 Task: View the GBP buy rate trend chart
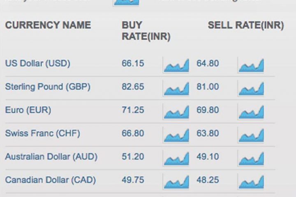pos(176,88)
